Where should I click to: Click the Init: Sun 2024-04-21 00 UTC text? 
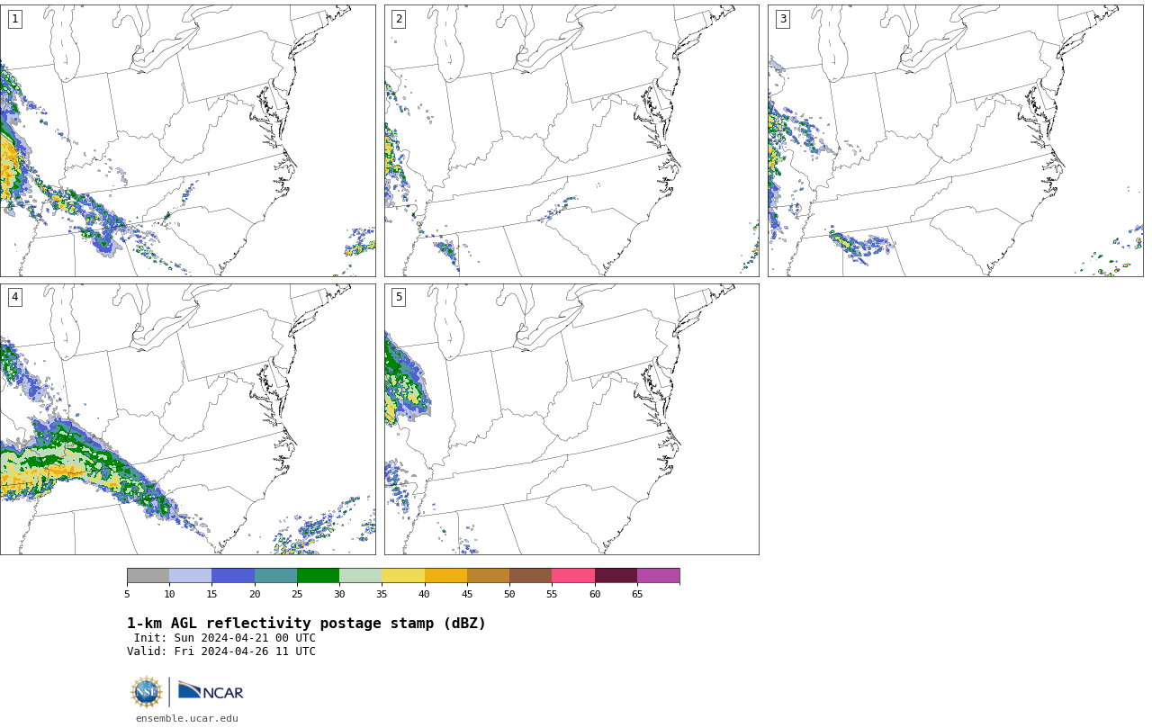point(225,638)
